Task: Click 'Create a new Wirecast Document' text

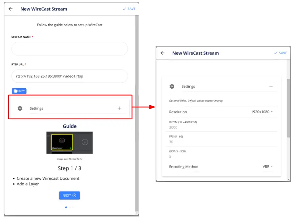Action: point(48,178)
